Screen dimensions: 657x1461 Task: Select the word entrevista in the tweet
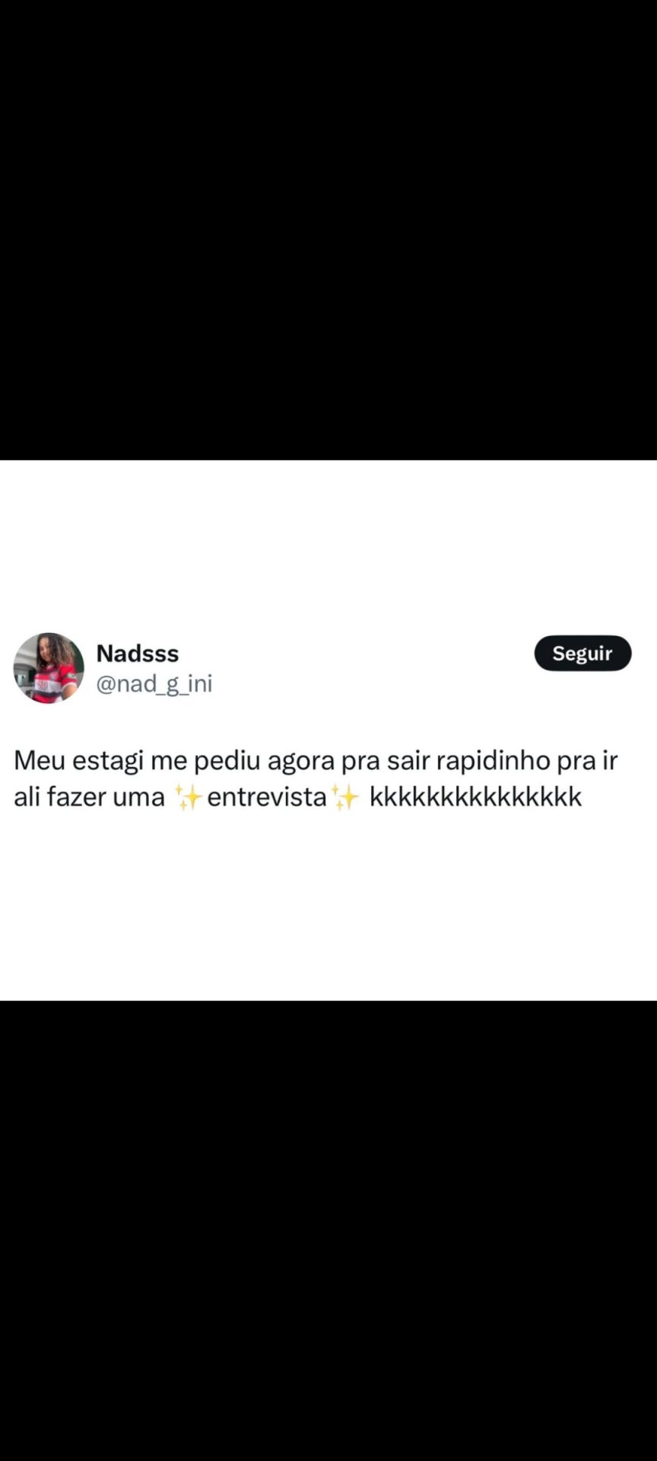[x=267, y=797]
